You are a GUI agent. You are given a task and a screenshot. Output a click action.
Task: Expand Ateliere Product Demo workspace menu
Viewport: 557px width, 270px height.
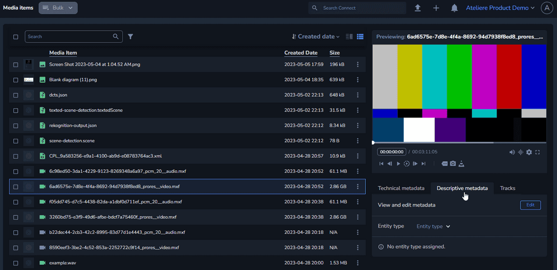pos(500,8)
